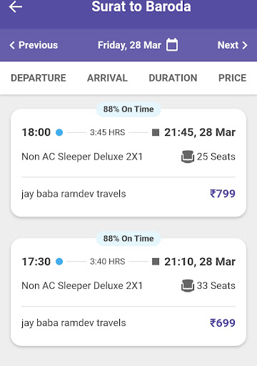This screenshot has height=366, width=257.
Task: Sort buses by ARRIVAL
Action: click(107, 78)
